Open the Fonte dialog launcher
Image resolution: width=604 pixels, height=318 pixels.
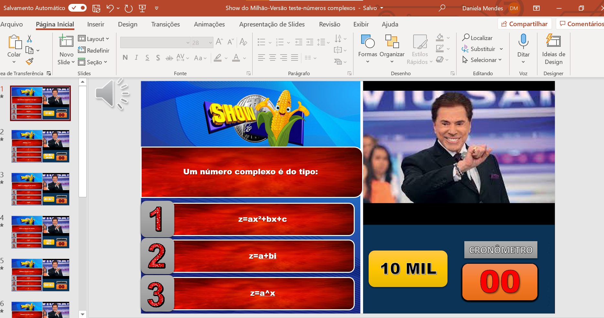[x=249, y=74]
